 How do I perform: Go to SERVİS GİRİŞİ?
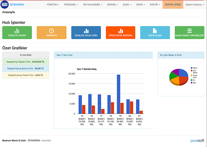tap(173, 5)
